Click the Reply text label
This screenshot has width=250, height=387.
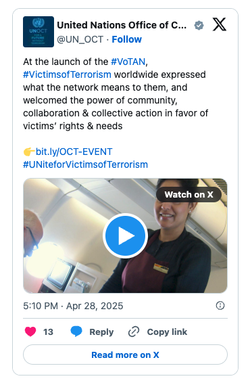101,332
